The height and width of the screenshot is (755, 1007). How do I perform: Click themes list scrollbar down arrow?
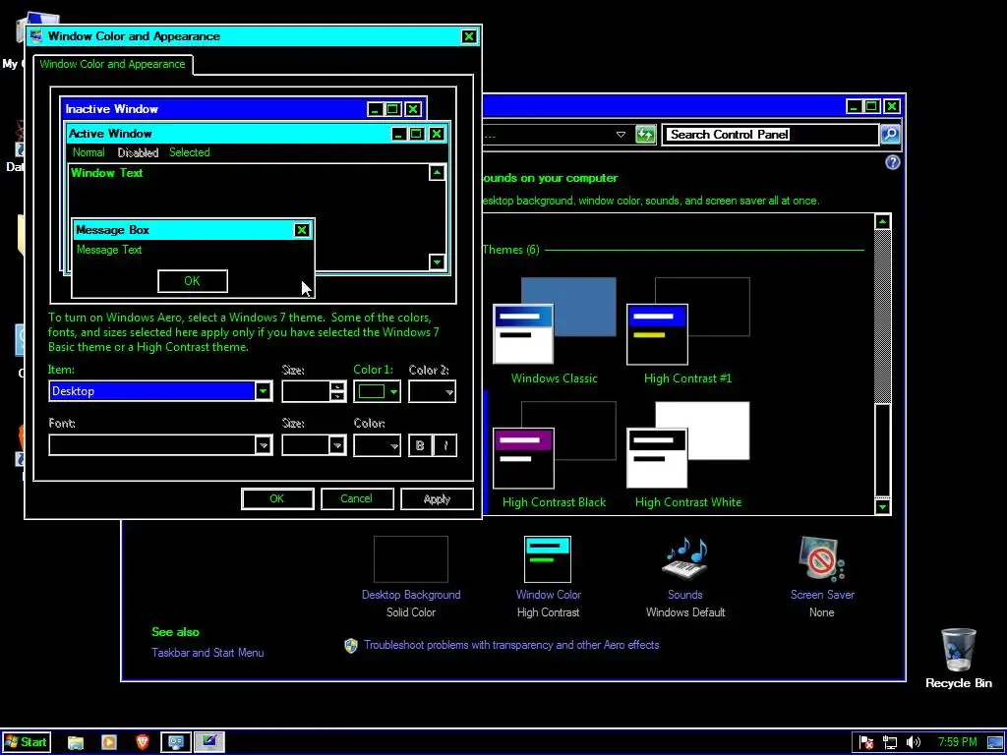pyautogui.click(x=882, y=506)
